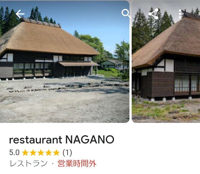200x174 pixels.
Task: Click the fourth yellow rating star
Action: point(49,153)
